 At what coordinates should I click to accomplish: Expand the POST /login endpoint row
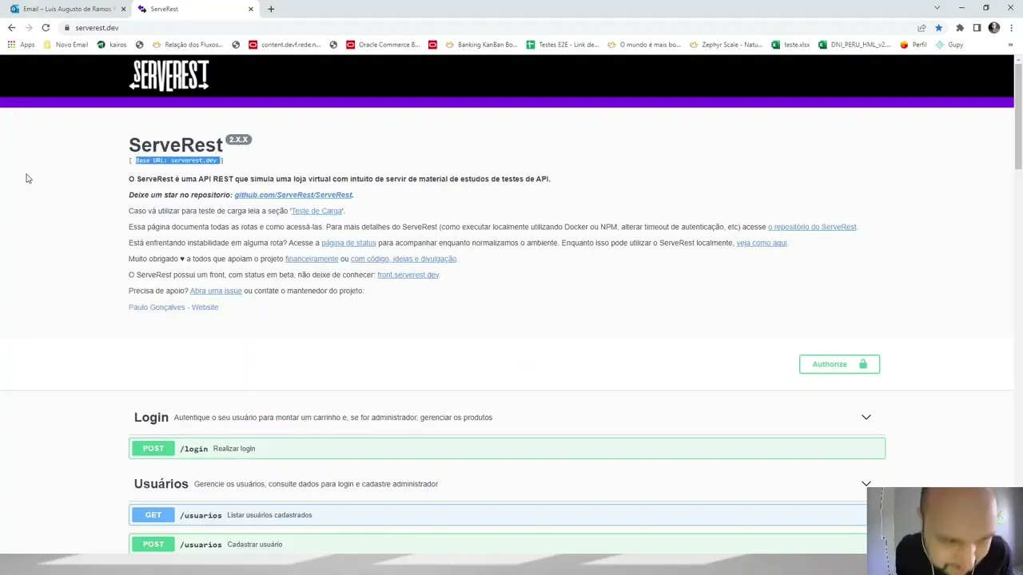point(507,449)
